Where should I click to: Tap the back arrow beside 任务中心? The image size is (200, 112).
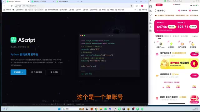click(x=155, y=11)
